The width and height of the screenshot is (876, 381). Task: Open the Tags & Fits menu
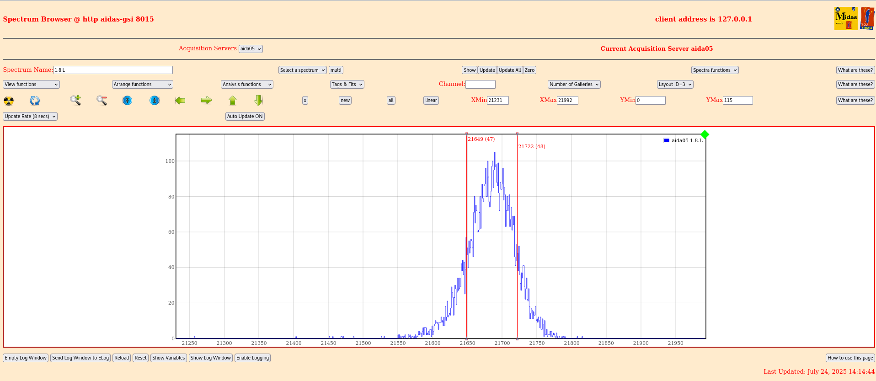tap(347, 84)
